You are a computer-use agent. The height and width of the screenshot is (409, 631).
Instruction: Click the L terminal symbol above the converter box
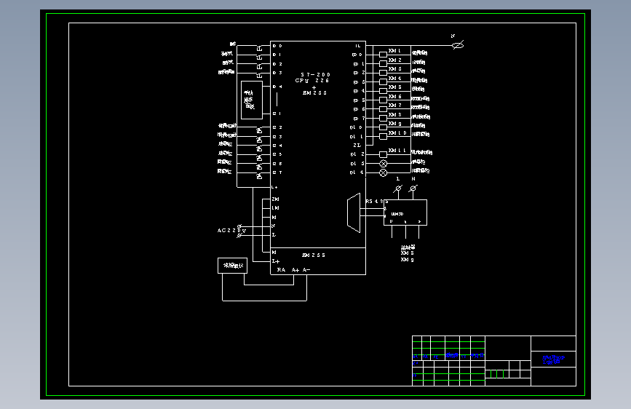tap(398, 188)
